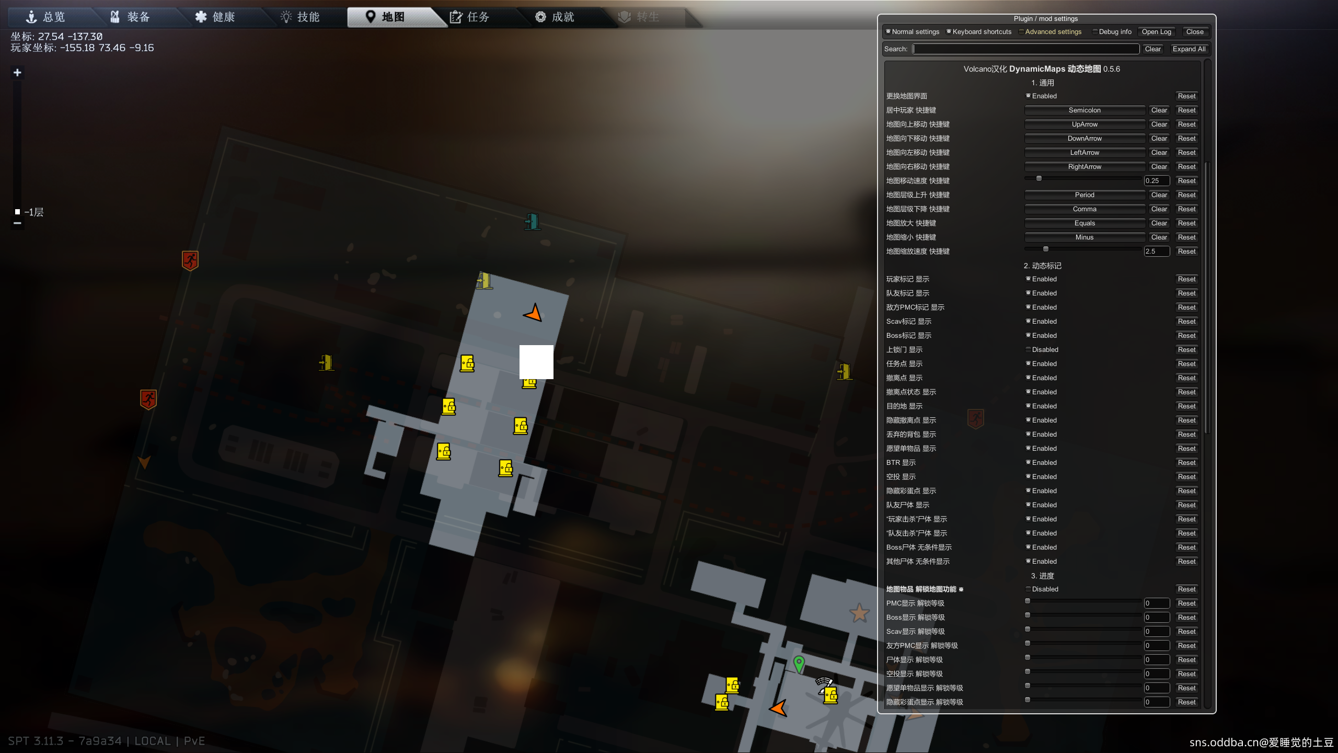Click the Period keybind button
Image resolution: width=1338 pixels, height=753 pixels.
point(1085,195)
